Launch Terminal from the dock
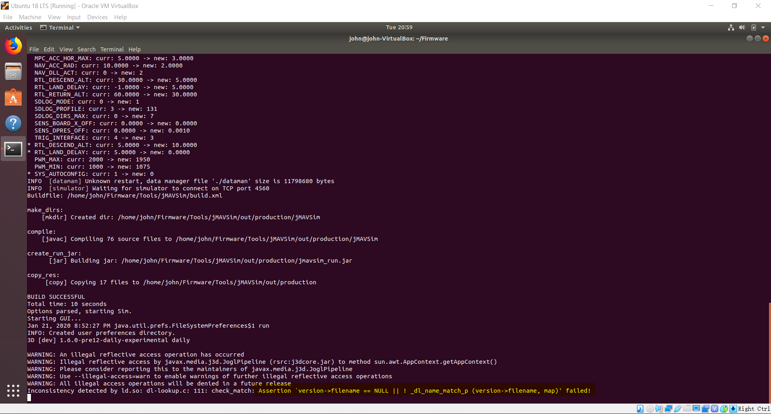The image size is (771, 414). click(x=13, y=149)
